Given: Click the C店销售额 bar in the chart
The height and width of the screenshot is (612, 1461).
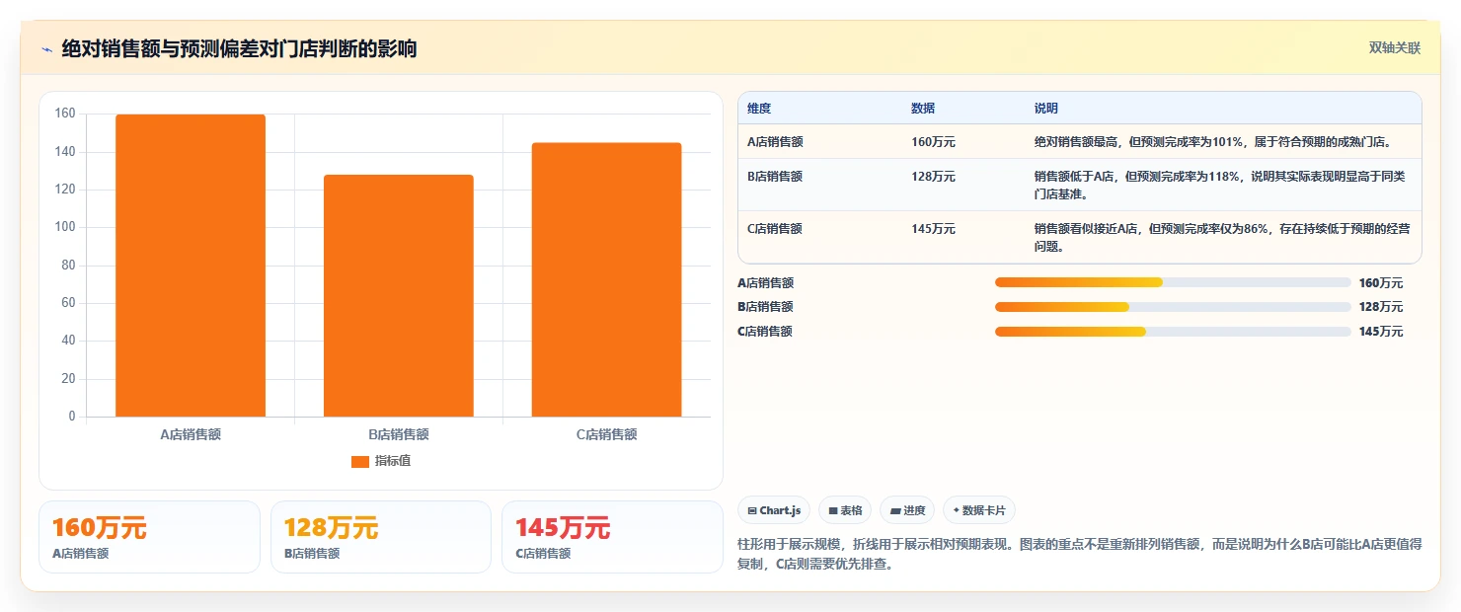Looking at the screenshot, I should 606,279.
